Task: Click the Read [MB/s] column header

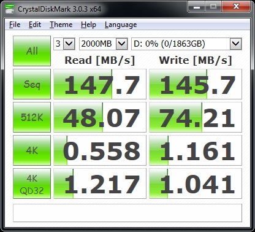Action: (x=100, y=60)
